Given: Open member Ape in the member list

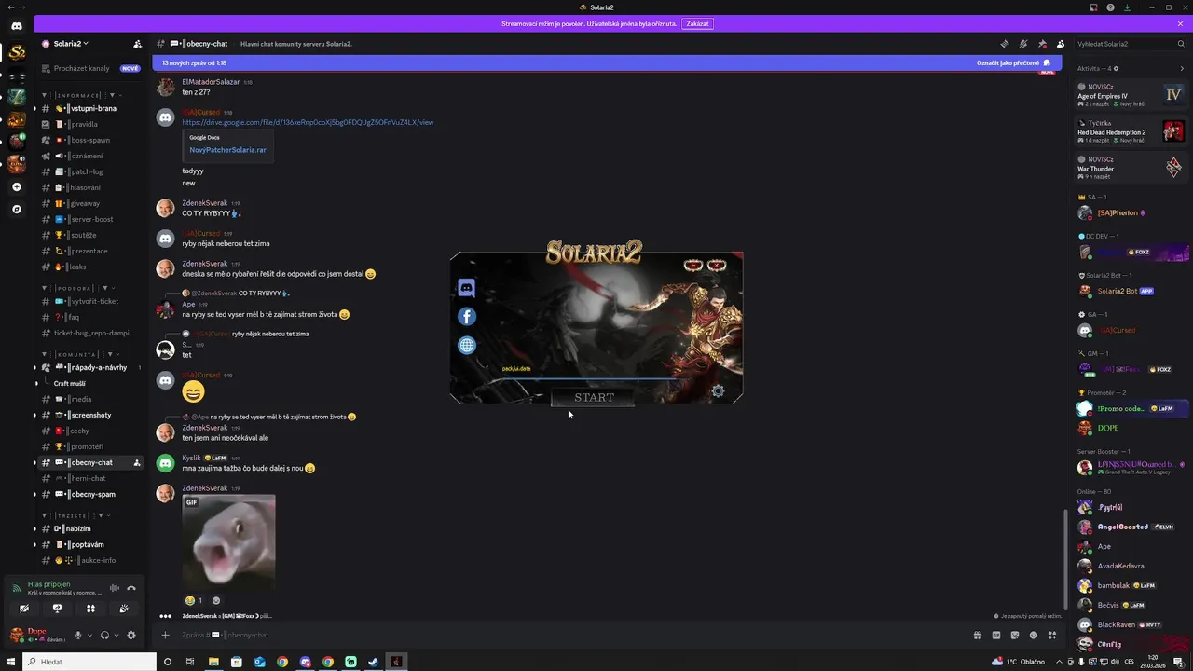Looking at the screenshot, I should click(x=1104, y=546).
